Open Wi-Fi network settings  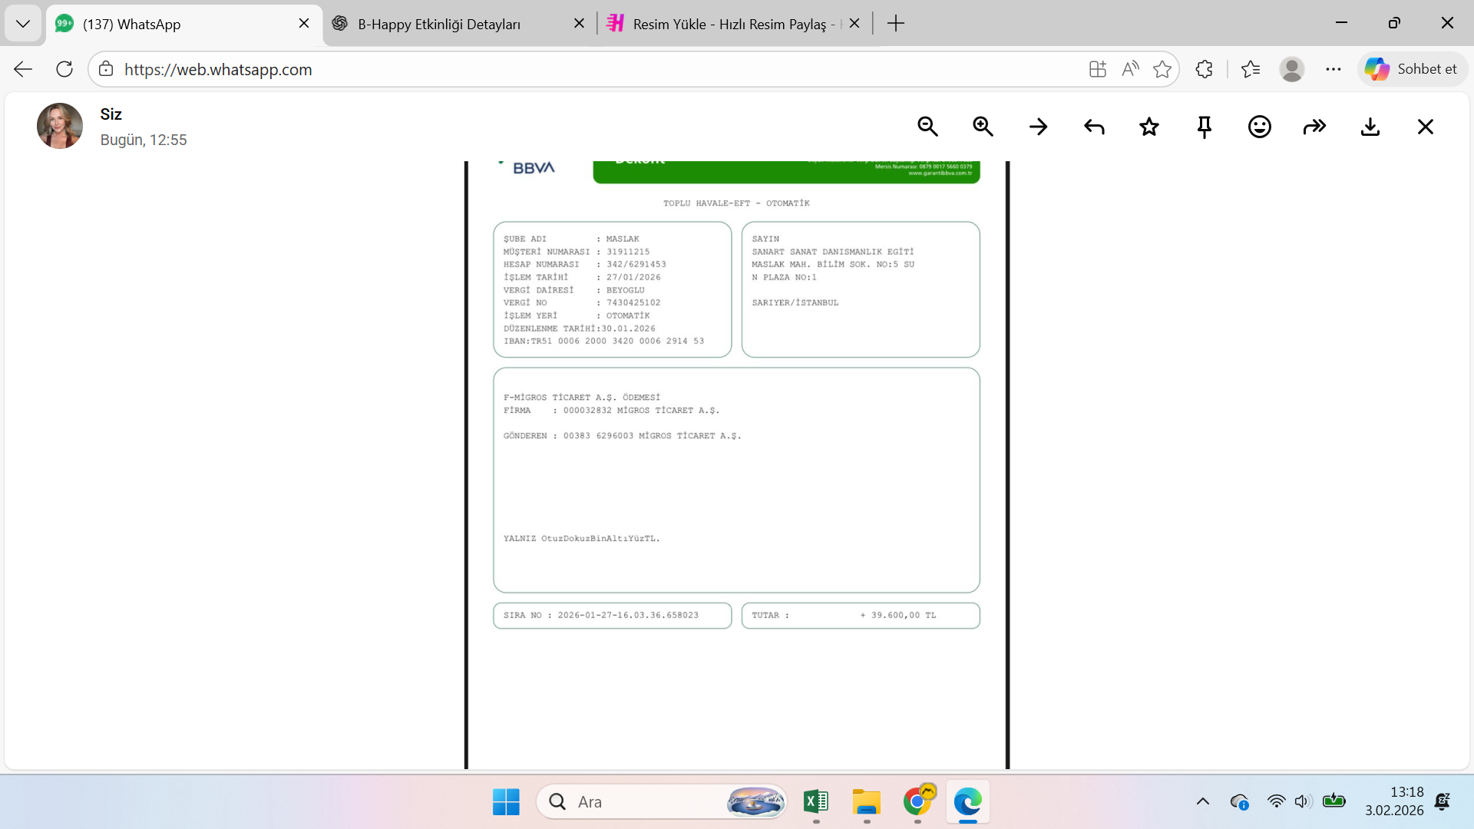(1276, 801)
